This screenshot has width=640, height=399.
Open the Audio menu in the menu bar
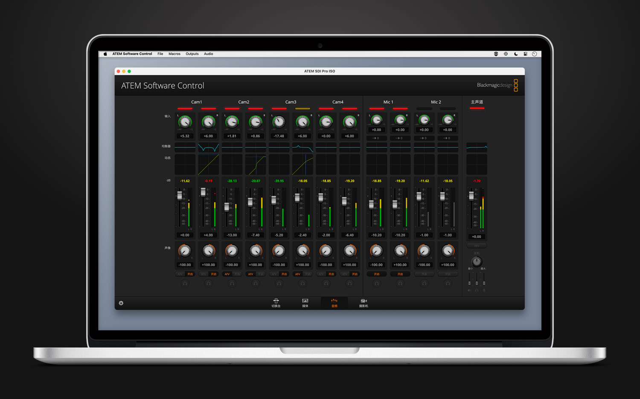pos(209,54)
